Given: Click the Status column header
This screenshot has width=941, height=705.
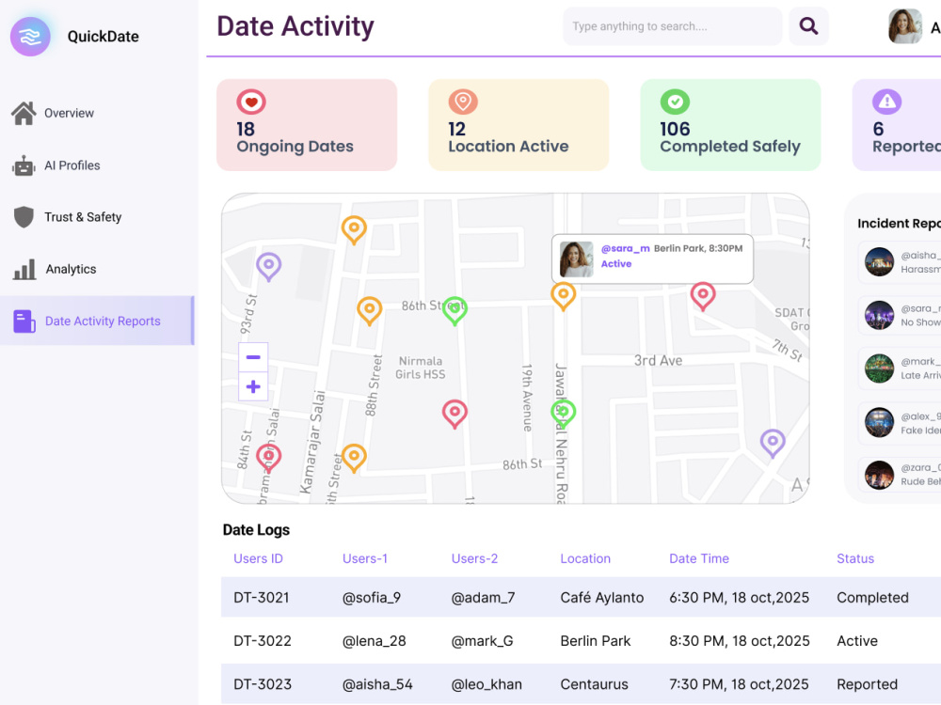Looking at the screenshot, I should (855, 558).
